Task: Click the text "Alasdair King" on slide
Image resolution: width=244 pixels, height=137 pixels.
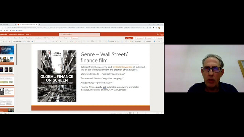Action: (x=87, y=83)
